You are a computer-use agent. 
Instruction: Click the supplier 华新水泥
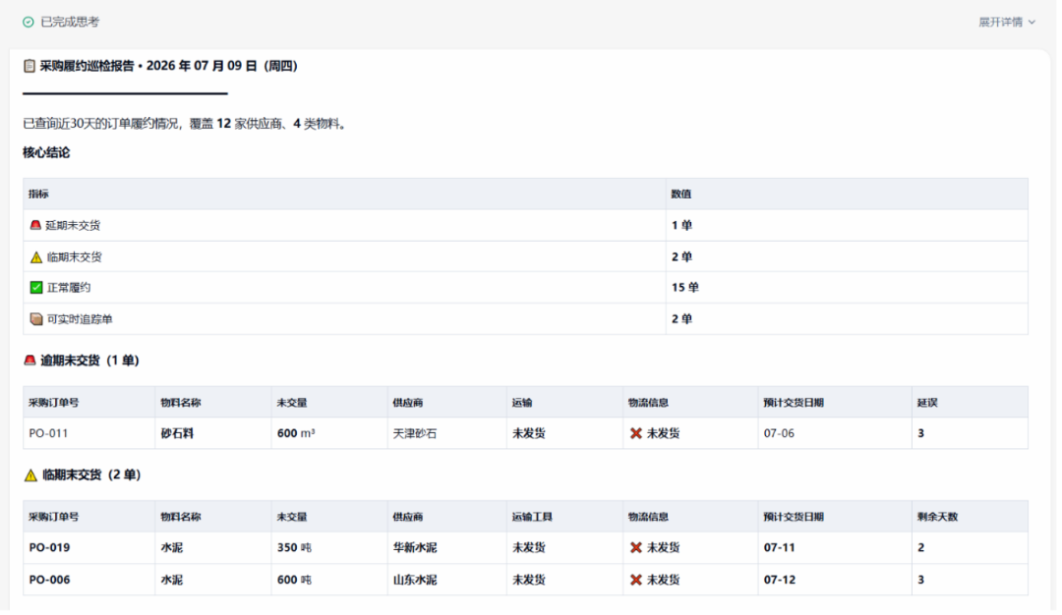click(x=415, y=548)
